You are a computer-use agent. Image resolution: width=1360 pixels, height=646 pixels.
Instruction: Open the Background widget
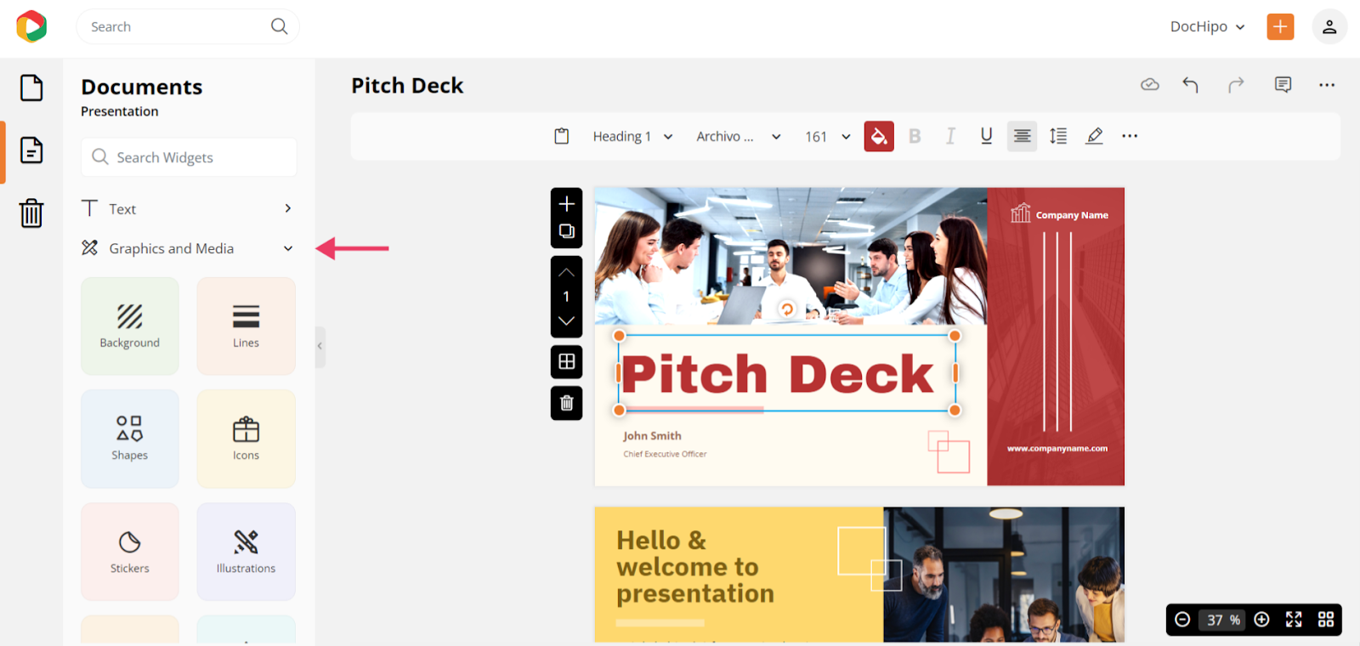(x=130, y=326)
